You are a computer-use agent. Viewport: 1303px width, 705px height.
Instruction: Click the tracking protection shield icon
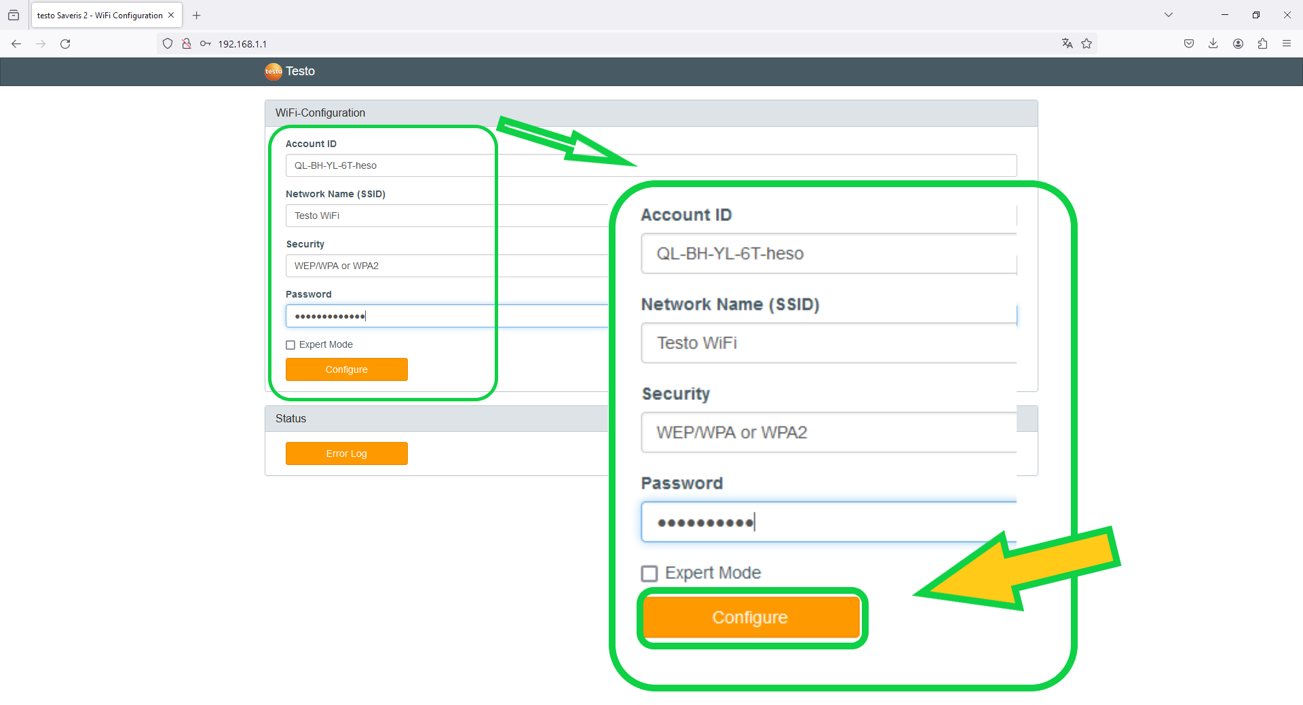coord(168,43)
